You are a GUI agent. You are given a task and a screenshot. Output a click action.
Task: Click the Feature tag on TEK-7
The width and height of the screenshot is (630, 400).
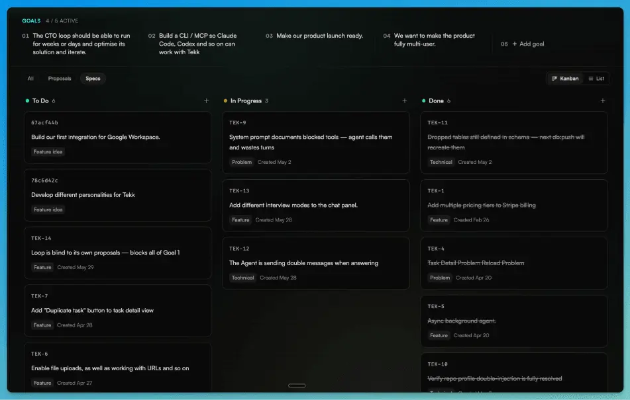coord(42,325)
